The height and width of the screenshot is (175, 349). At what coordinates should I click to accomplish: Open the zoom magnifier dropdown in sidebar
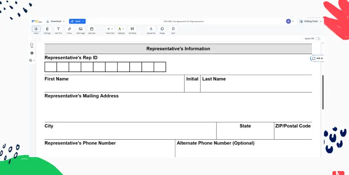(x=32, y=60)
